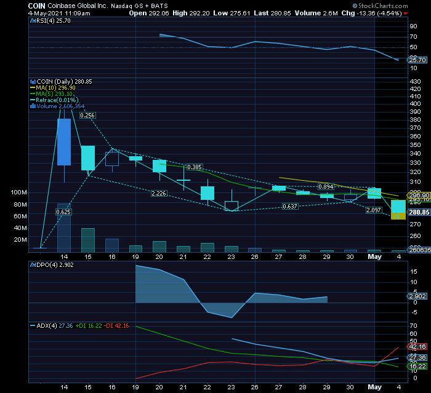Click the Coinbase Global Inc. company name
Viewport: 431px width, 393px height.
(x=78, y=6)
